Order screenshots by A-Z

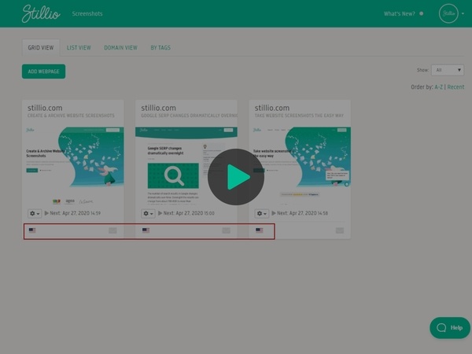[x=439, y=87]
